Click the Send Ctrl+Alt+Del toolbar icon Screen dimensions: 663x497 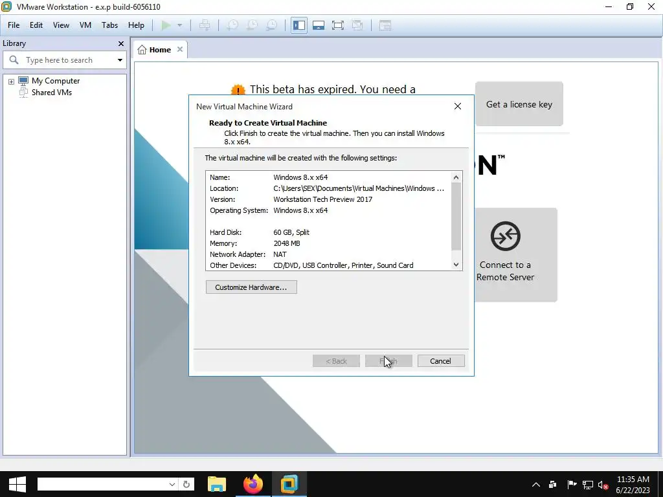click(x=205, y=25)
